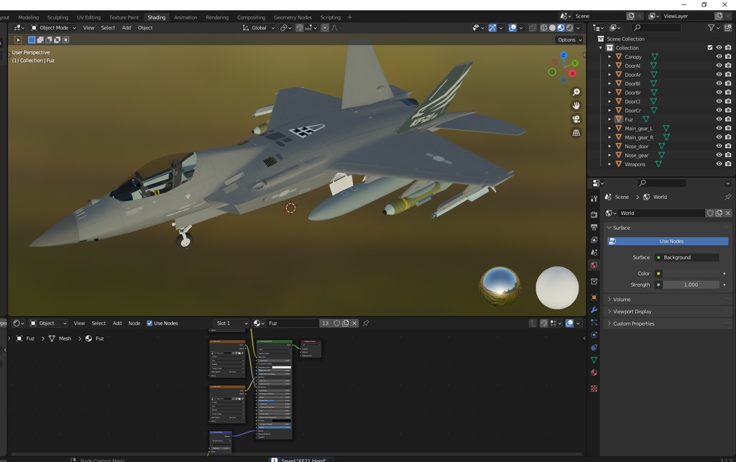The width and height of the screenshot is (736, 462).
Task: Hide Nose_gear object in viewport
Action: 719,155
